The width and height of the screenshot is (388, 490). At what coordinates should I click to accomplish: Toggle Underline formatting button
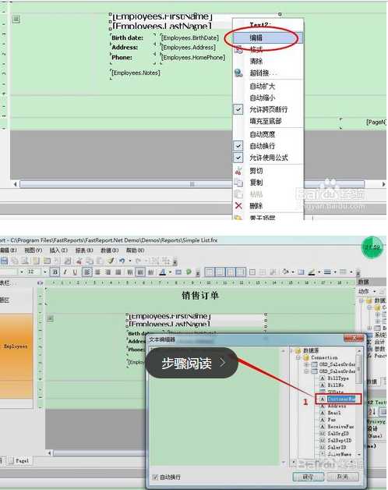75,272
